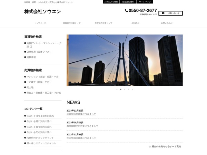Viewport: 207px width, 155px height.
Task: Click the 売買物件検索 sidebar heading
Action: click(33, 70)
